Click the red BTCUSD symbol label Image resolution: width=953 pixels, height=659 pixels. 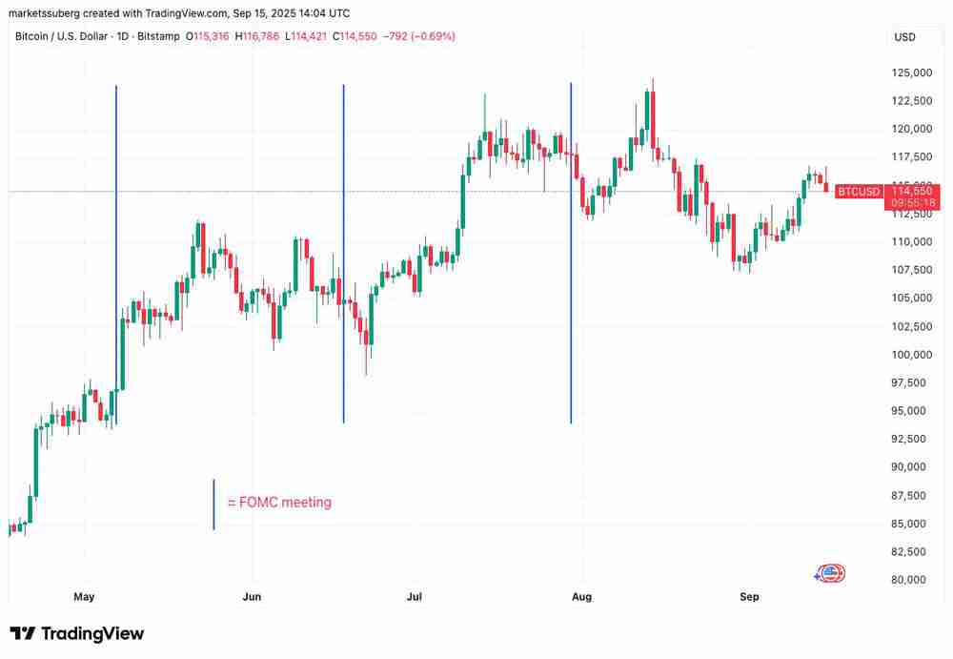859,192
